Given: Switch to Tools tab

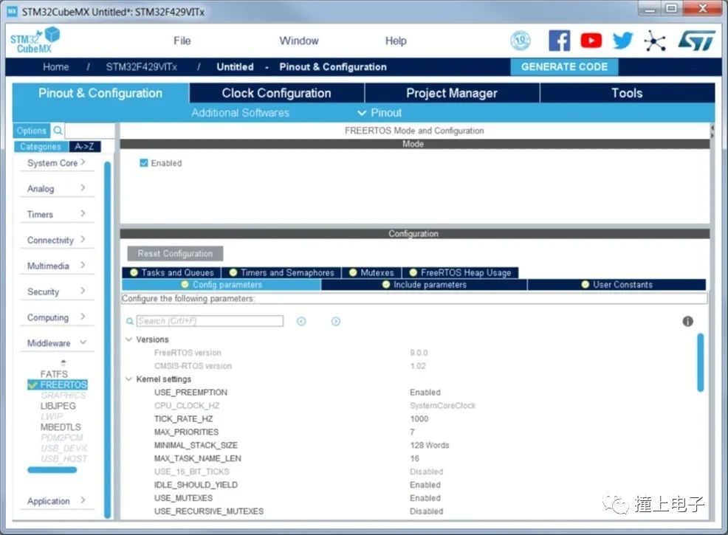Looking at the screenshot, I should point(628,93).
